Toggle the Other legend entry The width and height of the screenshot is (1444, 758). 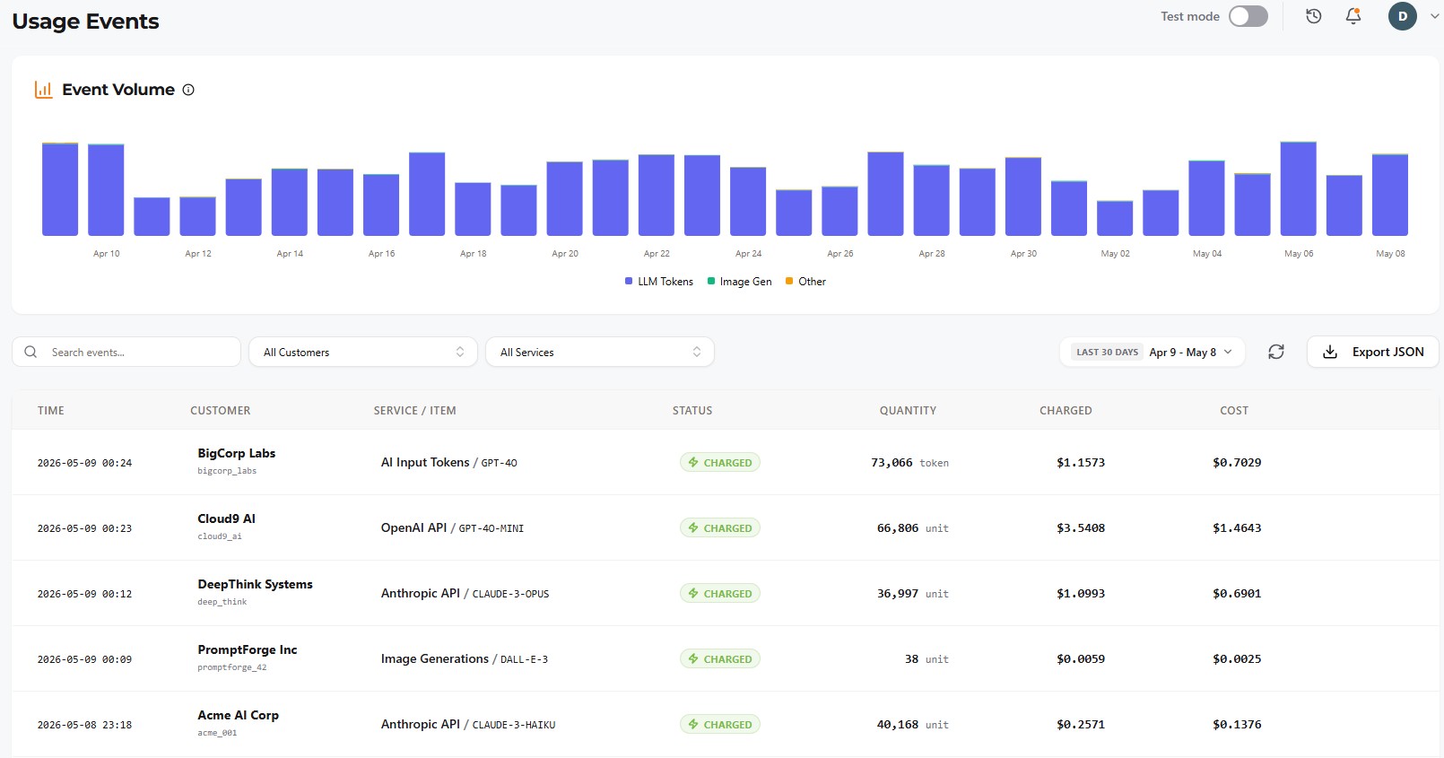coord(805,282)
